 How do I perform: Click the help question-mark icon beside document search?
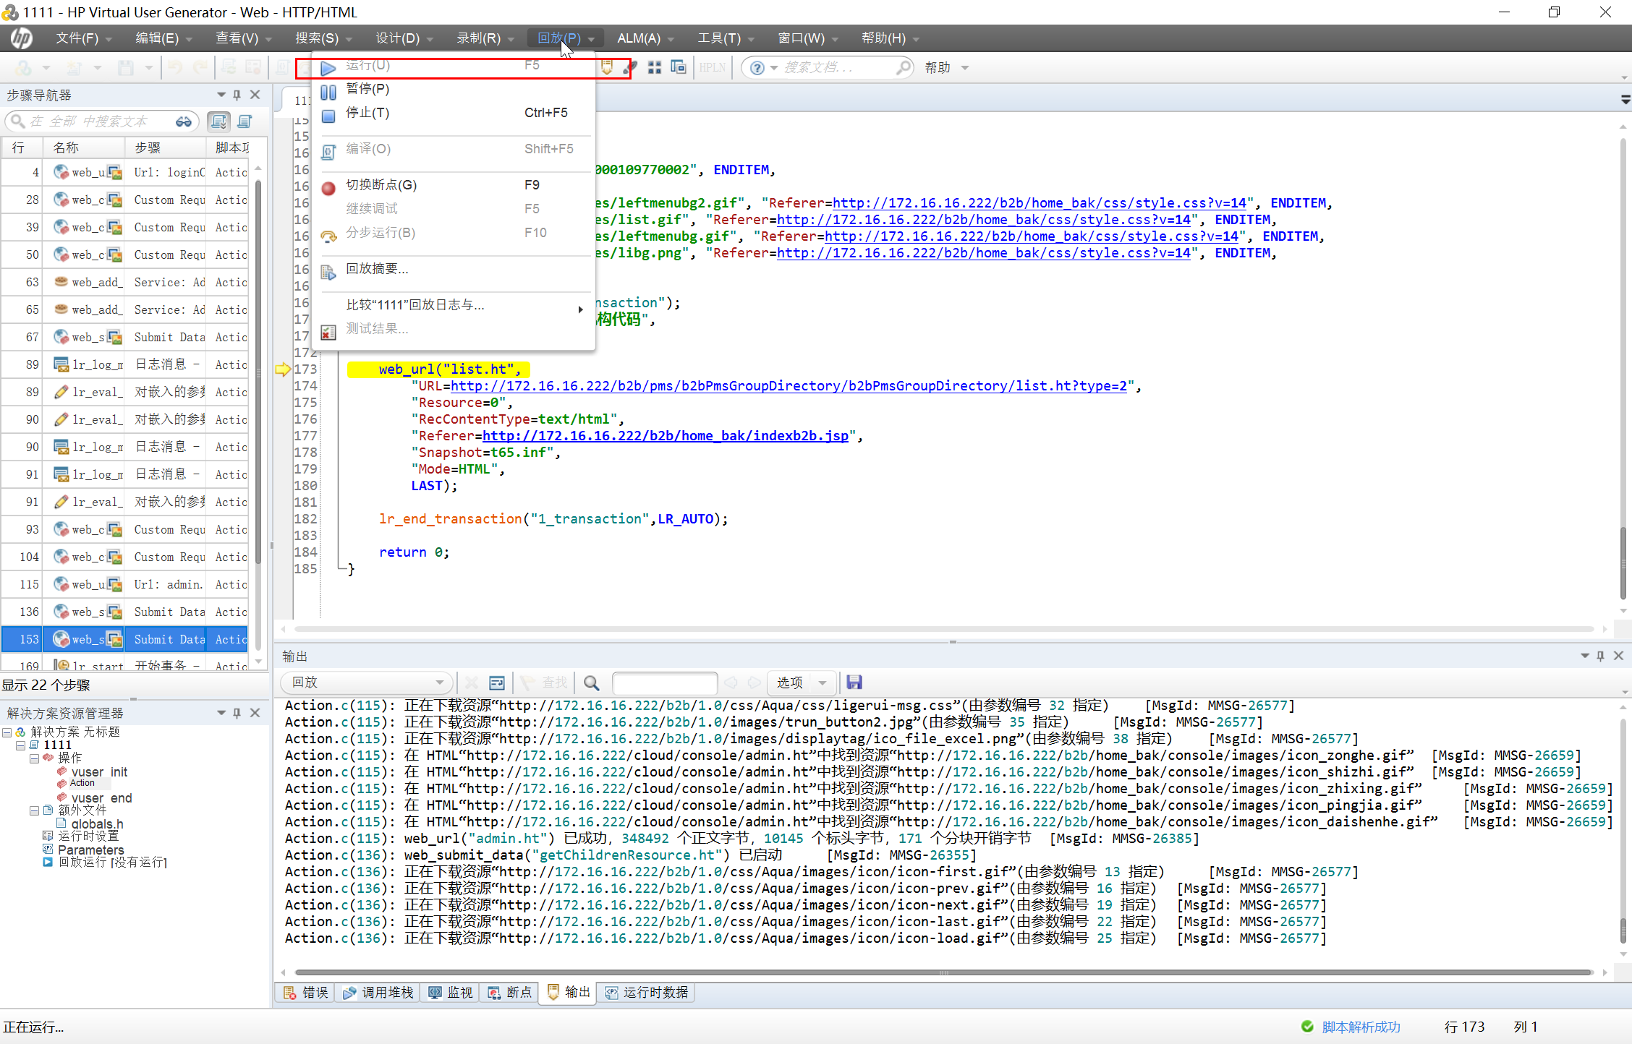click(x=757, y=67)
